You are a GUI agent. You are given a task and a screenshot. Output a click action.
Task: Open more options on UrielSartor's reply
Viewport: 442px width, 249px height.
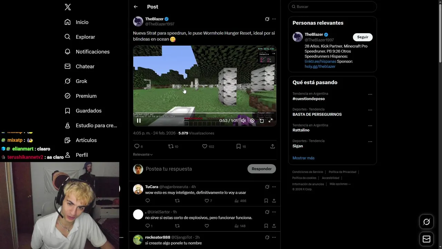click(274, 212)
